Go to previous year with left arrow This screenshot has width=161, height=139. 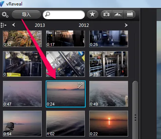(x=14, y=25)
